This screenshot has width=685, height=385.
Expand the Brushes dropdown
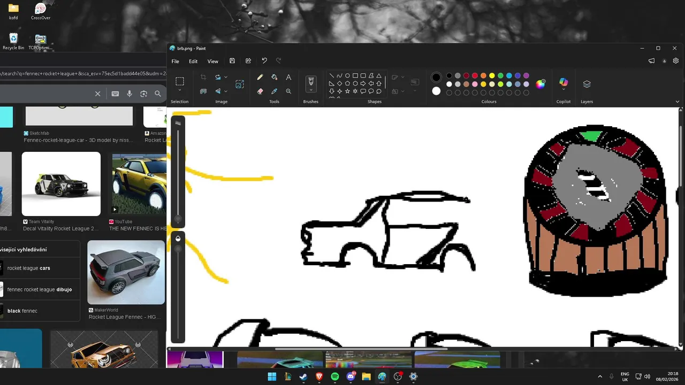pos(310,90)
